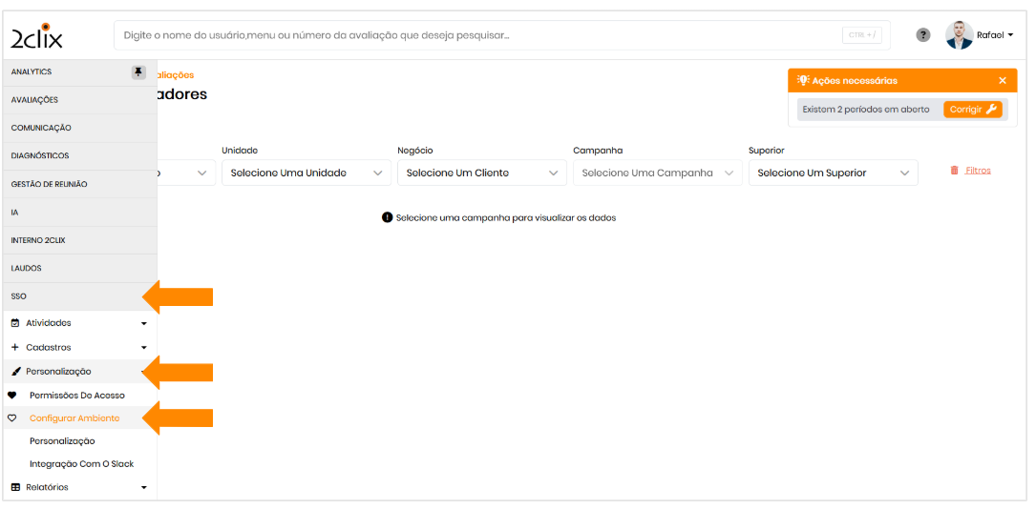Screen dimensions: 1036x509
Task: Open the Selecione Uma Campanha dropdown
Action: pos(657,173)
